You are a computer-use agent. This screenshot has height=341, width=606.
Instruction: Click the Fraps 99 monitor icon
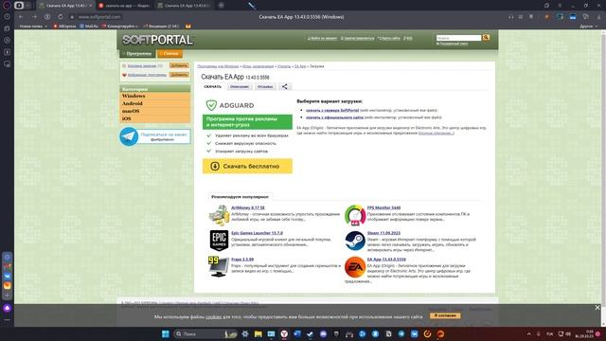[x=219, y=267]
